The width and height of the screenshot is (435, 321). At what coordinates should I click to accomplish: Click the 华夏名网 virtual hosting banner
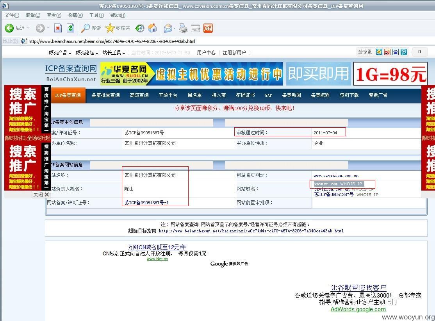coord(191,74)
